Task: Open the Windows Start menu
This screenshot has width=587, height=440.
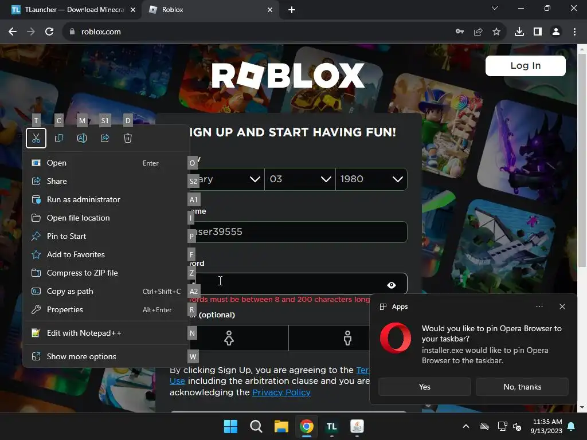Action: click(x=230, y=426)
